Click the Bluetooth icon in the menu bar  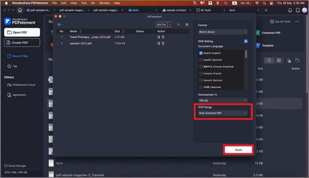218,3
